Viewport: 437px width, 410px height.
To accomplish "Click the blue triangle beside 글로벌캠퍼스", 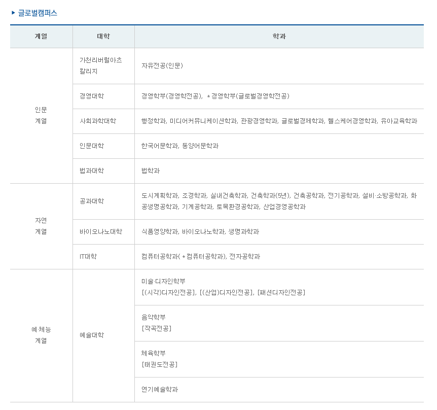I will click(x=13, y=13).
